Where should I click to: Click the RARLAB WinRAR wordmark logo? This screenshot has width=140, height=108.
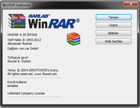pos(54,21)
